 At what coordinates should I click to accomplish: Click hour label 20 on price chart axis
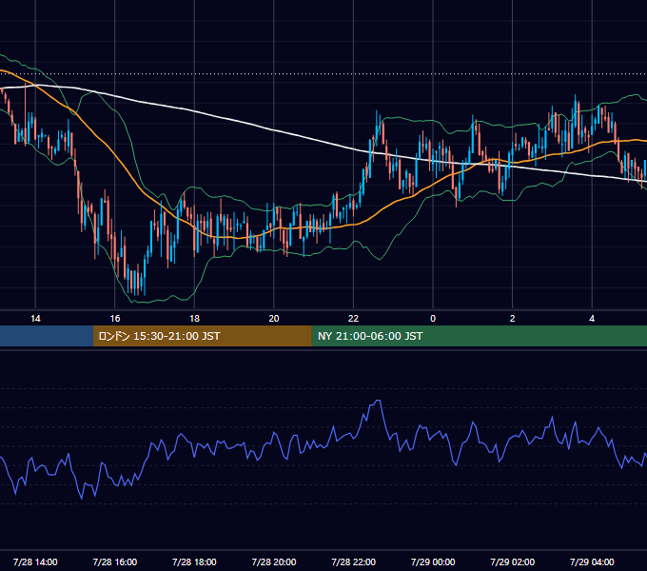coord(274,319)
